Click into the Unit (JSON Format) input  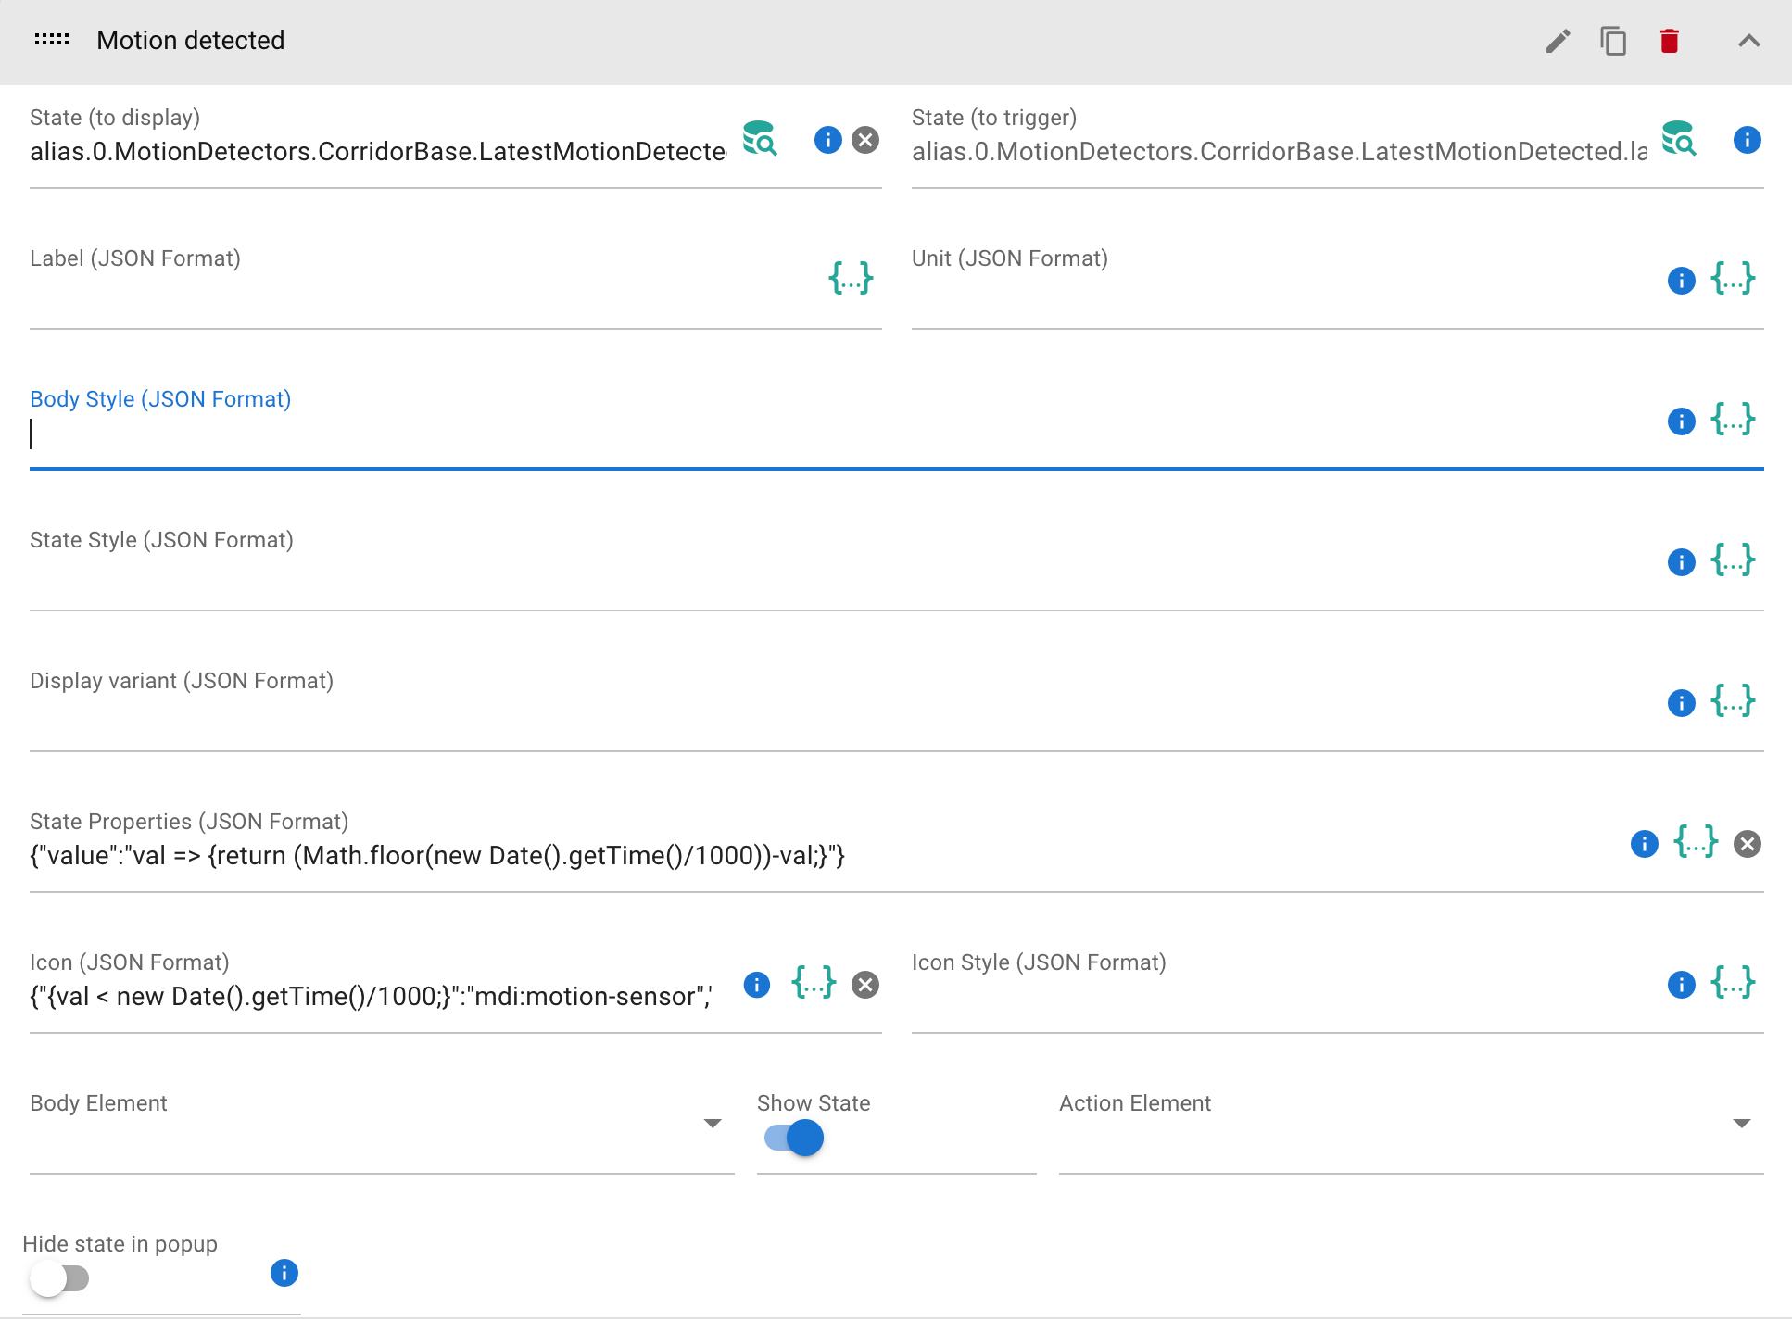pyautogui.click(x=1283, y=294)
